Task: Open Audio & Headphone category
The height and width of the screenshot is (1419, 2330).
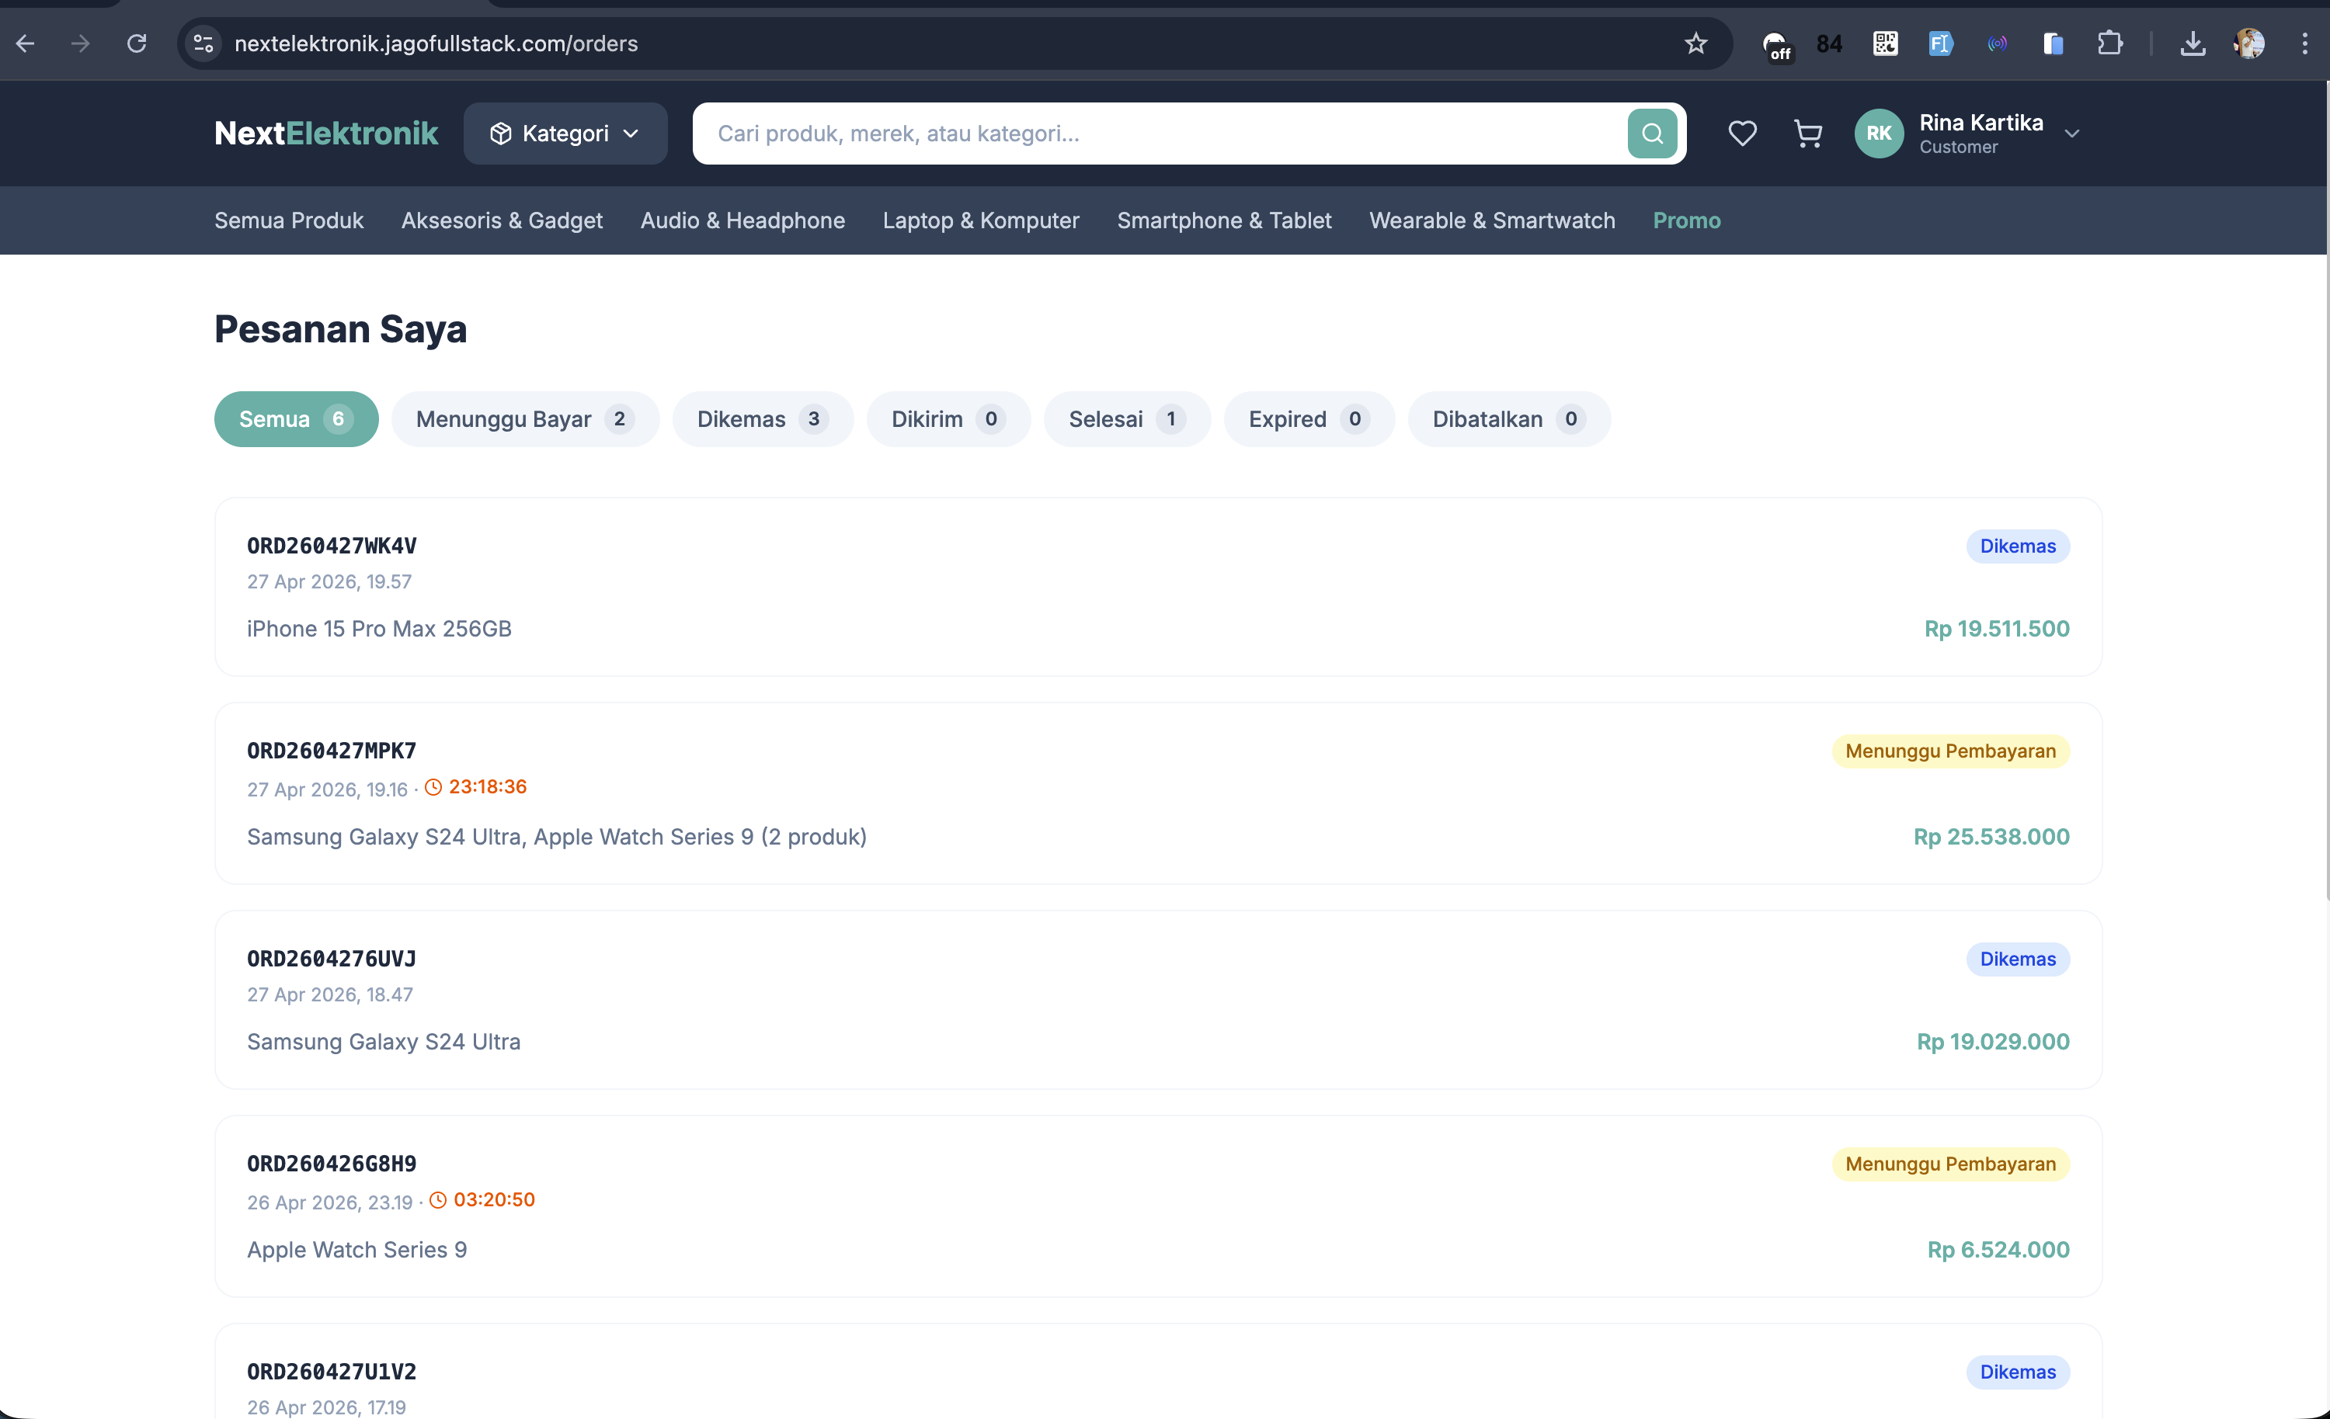Action: (742, 220)
